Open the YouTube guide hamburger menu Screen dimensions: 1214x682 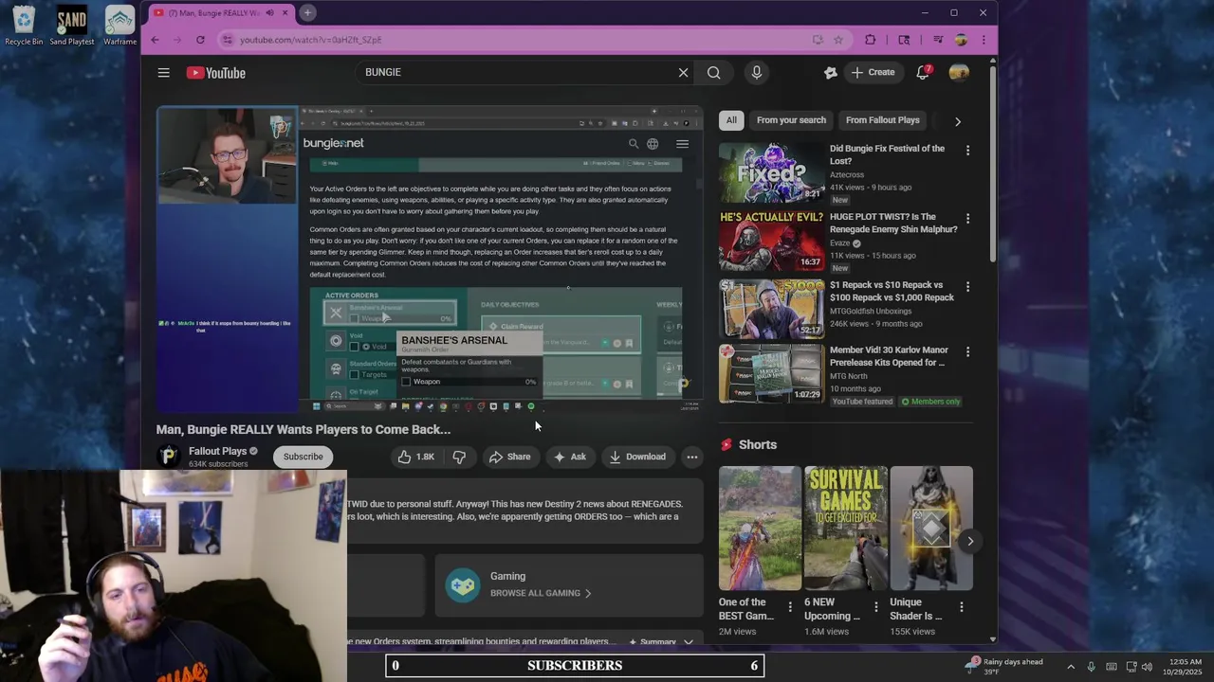[164, 73]
